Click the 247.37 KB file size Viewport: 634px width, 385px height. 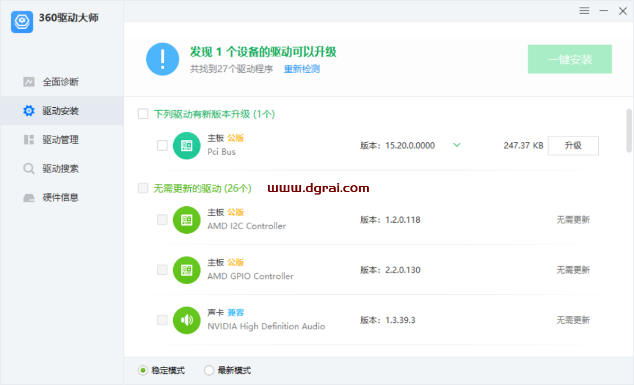523,146
